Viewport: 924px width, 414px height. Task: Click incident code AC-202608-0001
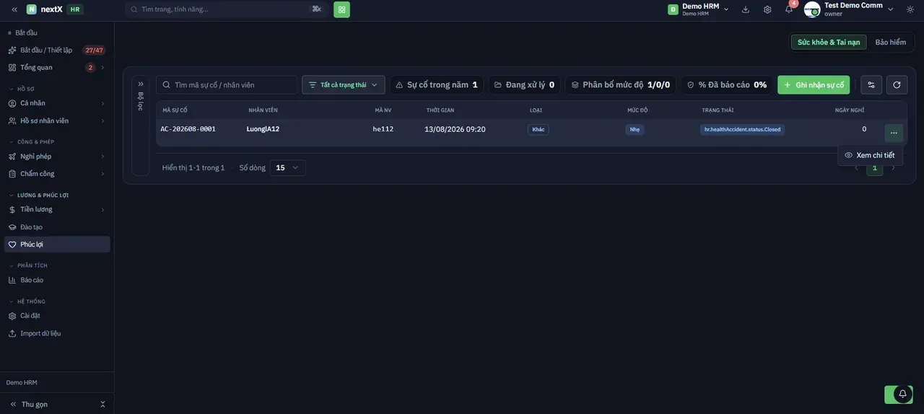pyautogui.click(x=188, y=129)
